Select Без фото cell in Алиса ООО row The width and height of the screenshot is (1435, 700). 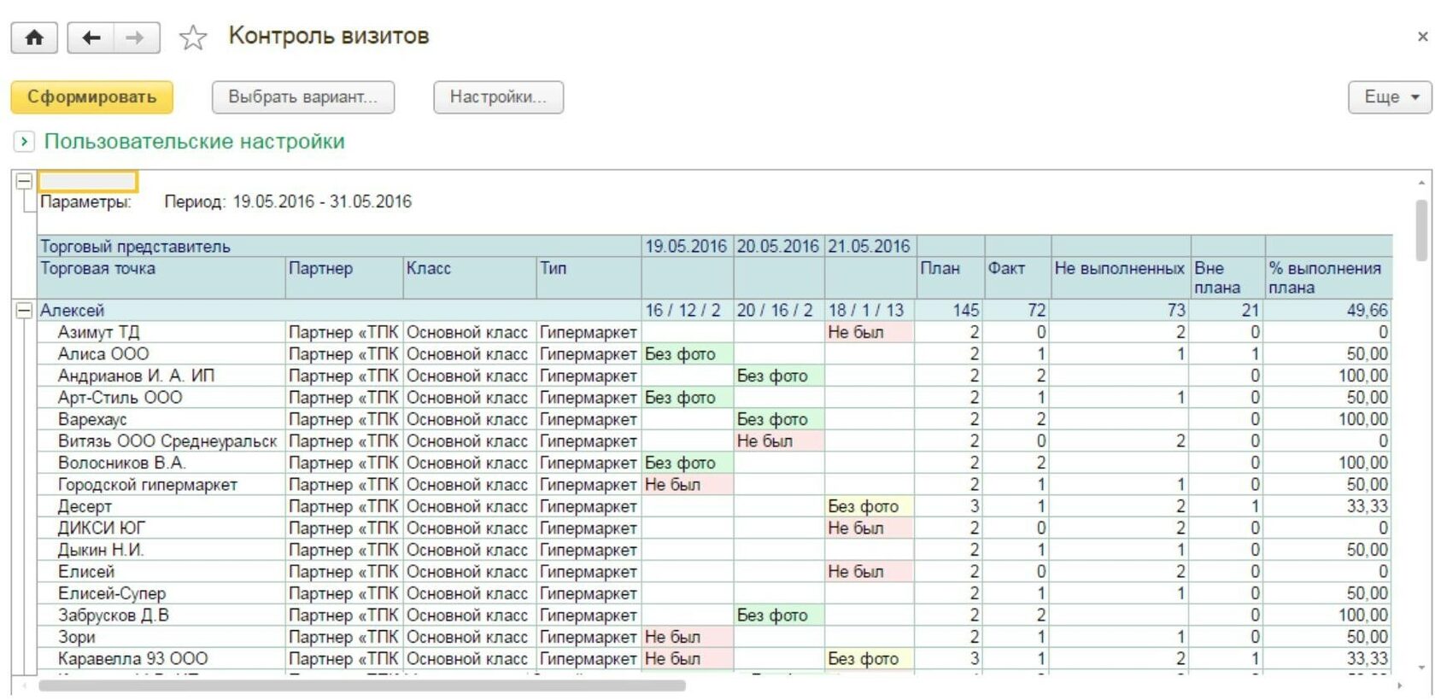click(x=687, y=354)
